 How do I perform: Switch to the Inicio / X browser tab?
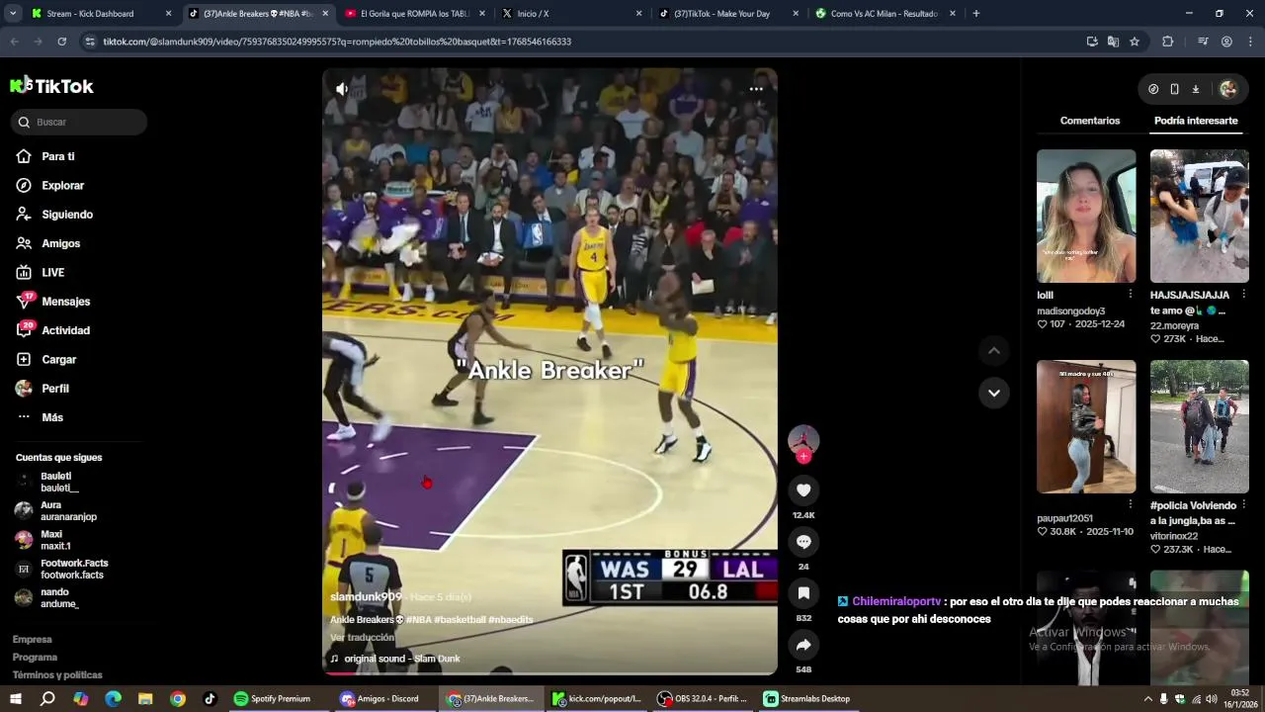coord(571,14)
